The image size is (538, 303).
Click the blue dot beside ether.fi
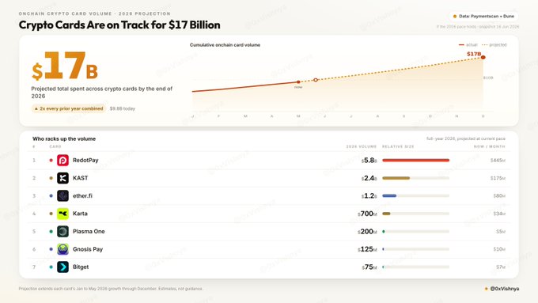tap(51, 196)
